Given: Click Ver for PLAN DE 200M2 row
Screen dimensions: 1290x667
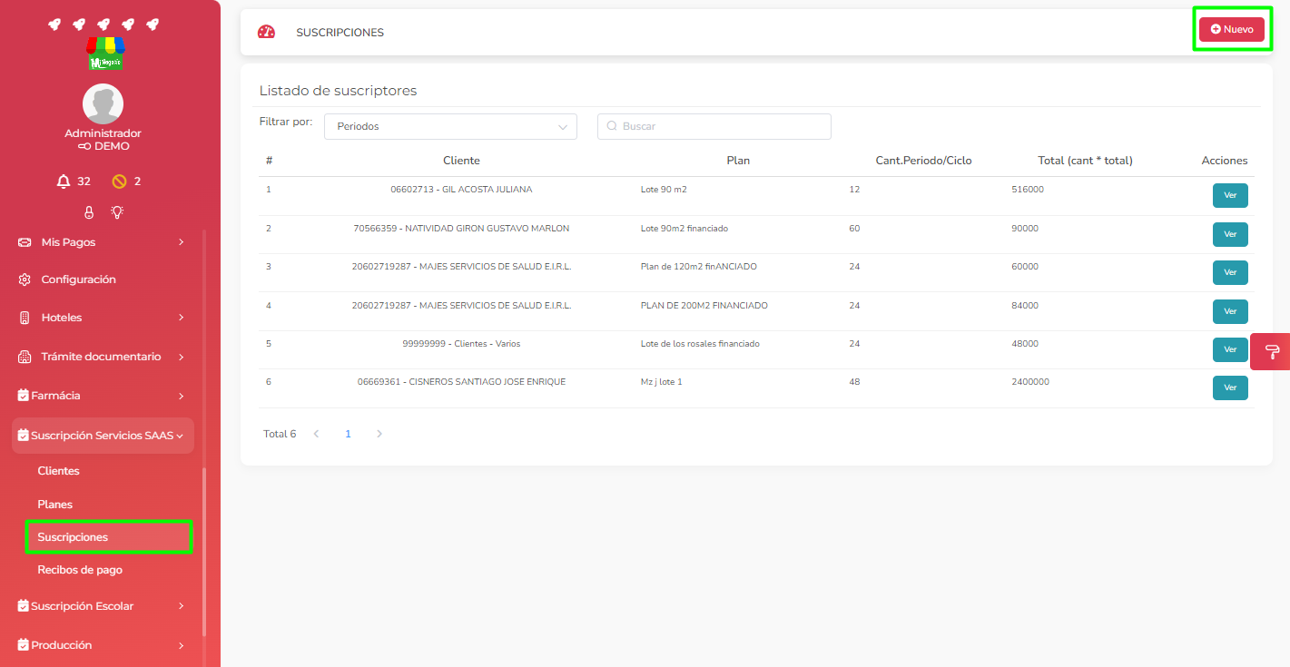Looking at the screenshot, I should (x=1230, y=311).
